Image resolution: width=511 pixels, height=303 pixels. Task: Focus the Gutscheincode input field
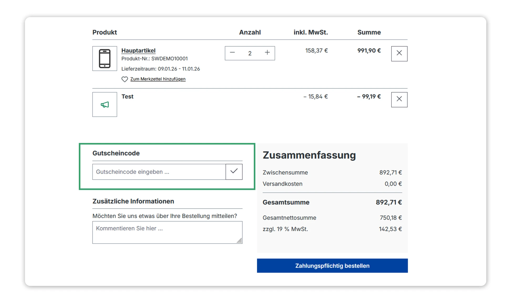tap(159, 172)
